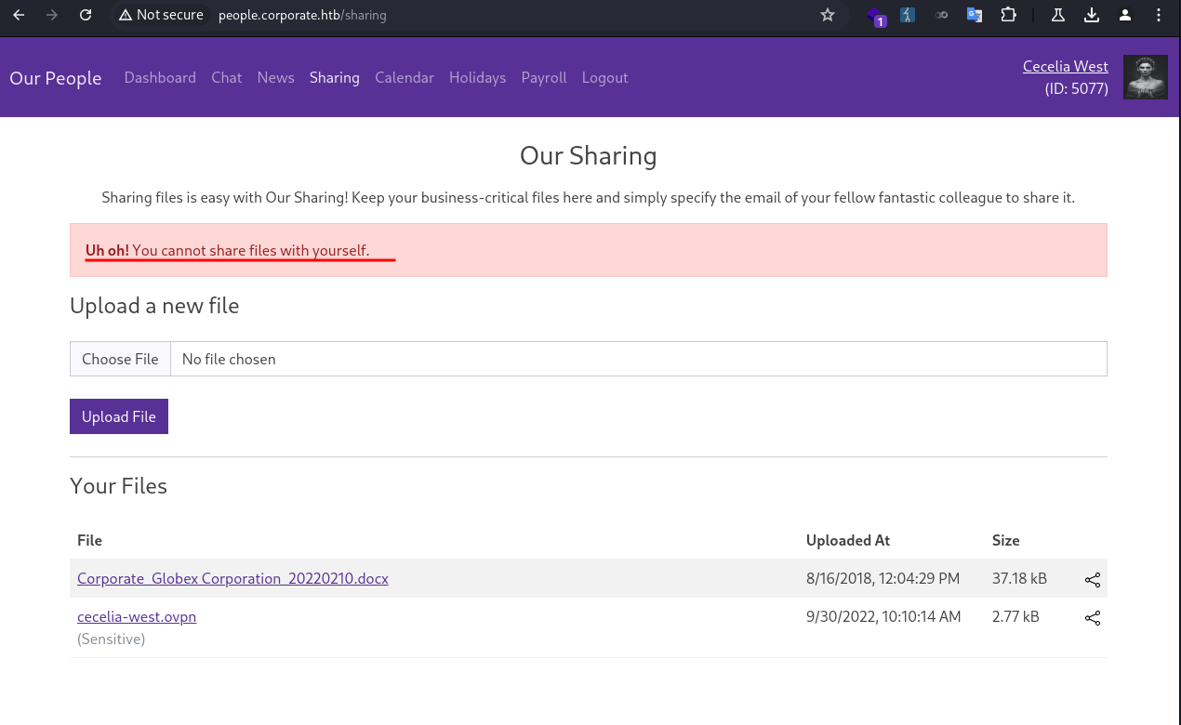The image size is (1181, 725).
Task: Share the cecelia-west.ovpn file
Action: (x=1093, y=618)
